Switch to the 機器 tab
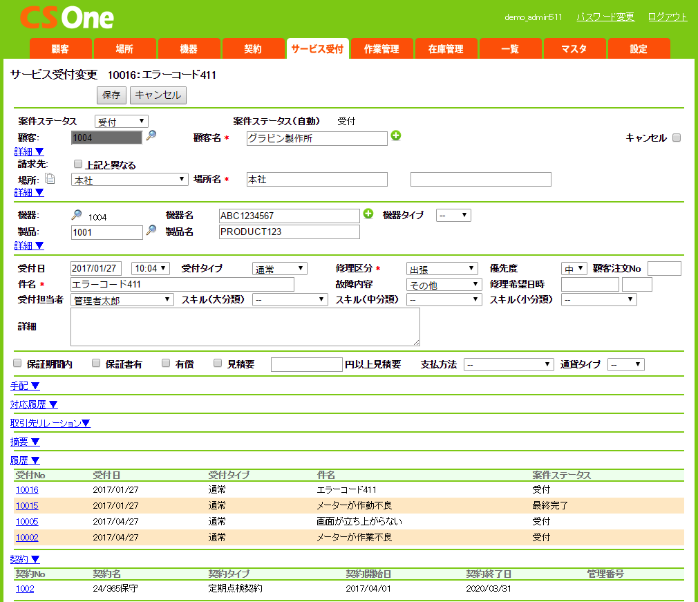698x602 pixels. click(x=189, y=48)
